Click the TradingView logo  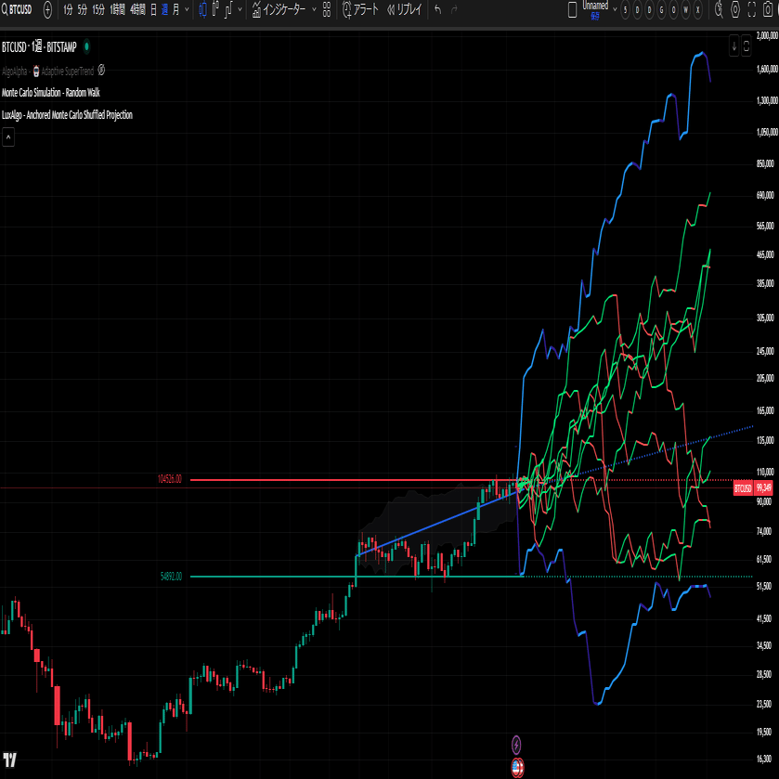[10, 760]
